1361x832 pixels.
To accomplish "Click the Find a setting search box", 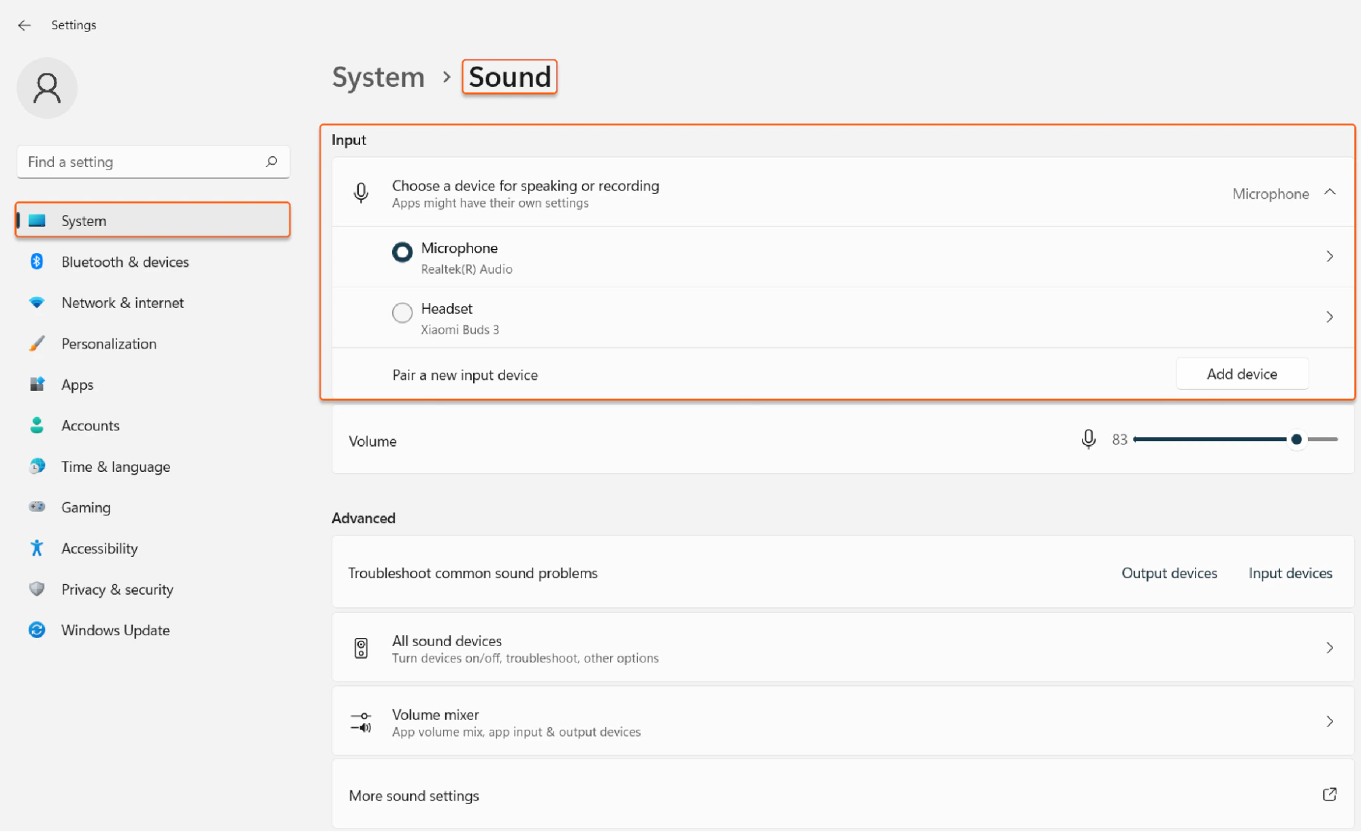I will coord(143,161).
